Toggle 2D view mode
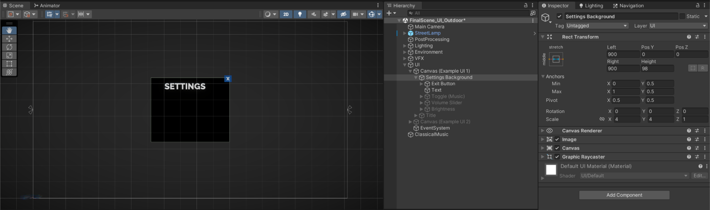This screenshot has height=210, width=710. coord(286,14)
